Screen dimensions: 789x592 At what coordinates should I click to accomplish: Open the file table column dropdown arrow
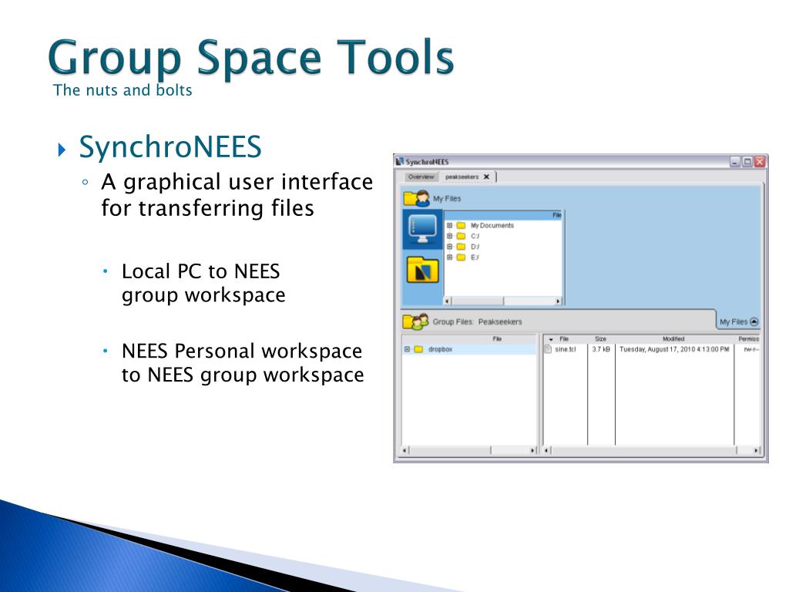click(x=551, y=339)
